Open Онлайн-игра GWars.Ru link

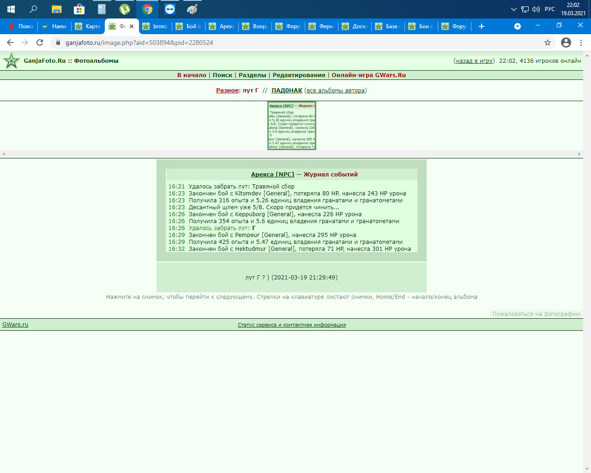coord(368,75)
